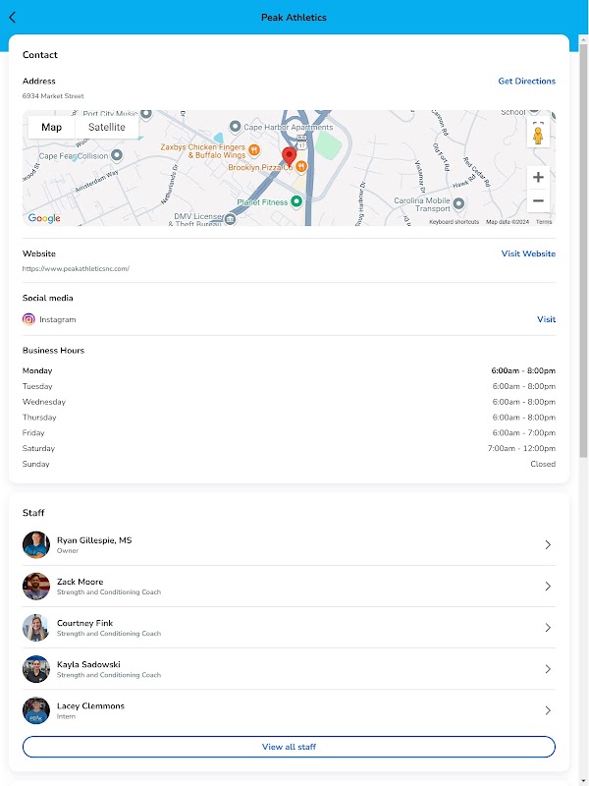
Task: Select the name Courtney Fink
Action: click(84, 623)
